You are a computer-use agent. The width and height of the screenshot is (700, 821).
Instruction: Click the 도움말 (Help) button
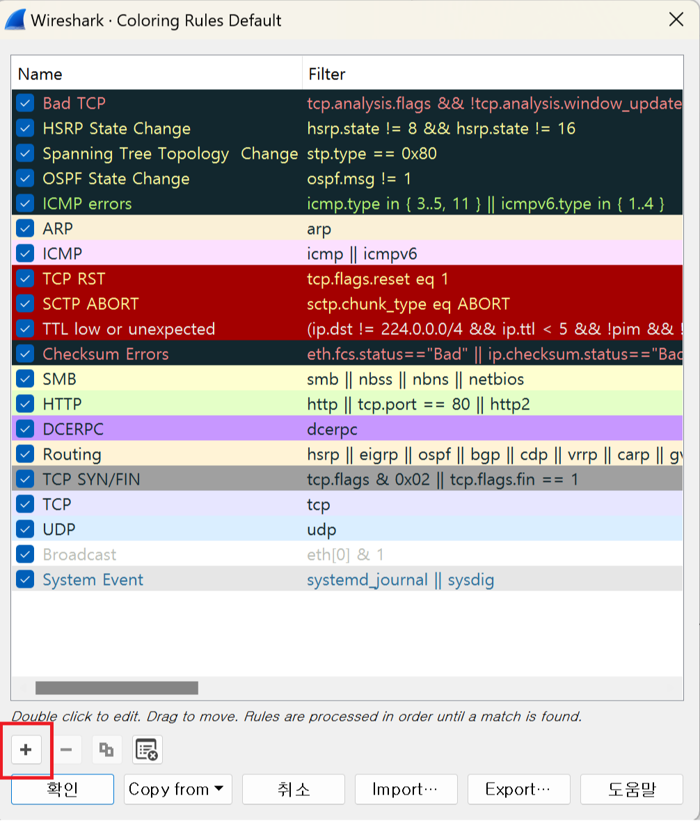pos(632,789)
